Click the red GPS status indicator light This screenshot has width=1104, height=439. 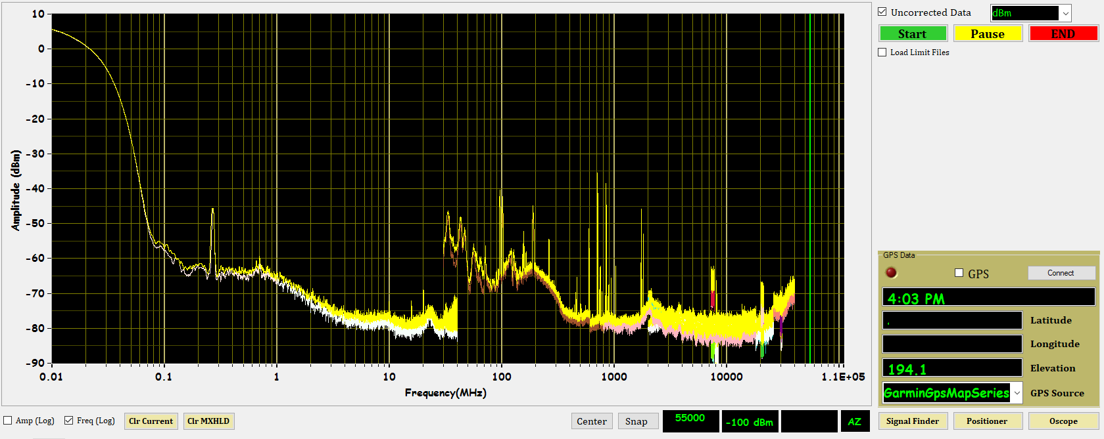(x=891, y=273)
